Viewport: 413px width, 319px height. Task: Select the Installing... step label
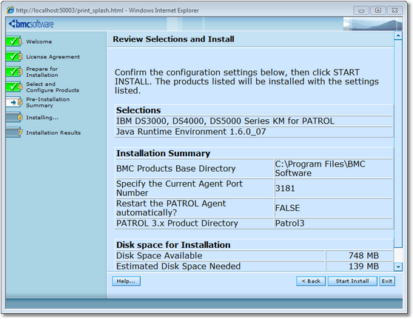(42, 118)
